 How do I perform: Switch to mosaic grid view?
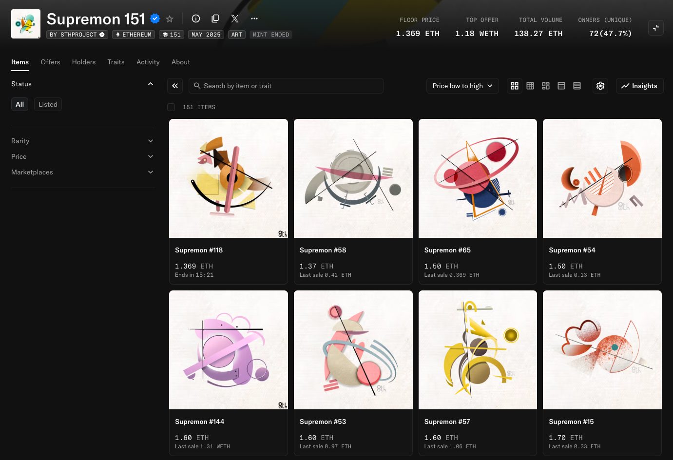pos(546,86)
